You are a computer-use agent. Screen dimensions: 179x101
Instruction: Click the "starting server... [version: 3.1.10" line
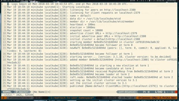click(89, 57)
